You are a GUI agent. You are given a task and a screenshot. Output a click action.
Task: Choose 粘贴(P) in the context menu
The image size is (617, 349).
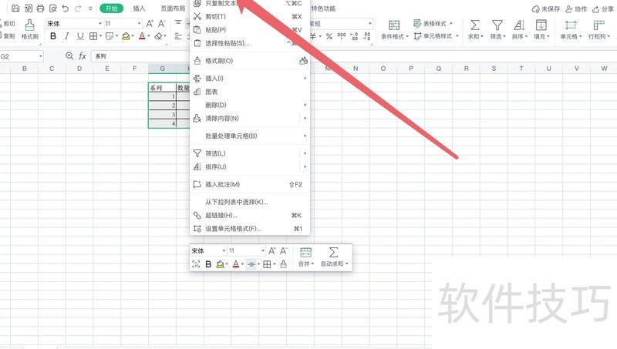tap(250, 30)
